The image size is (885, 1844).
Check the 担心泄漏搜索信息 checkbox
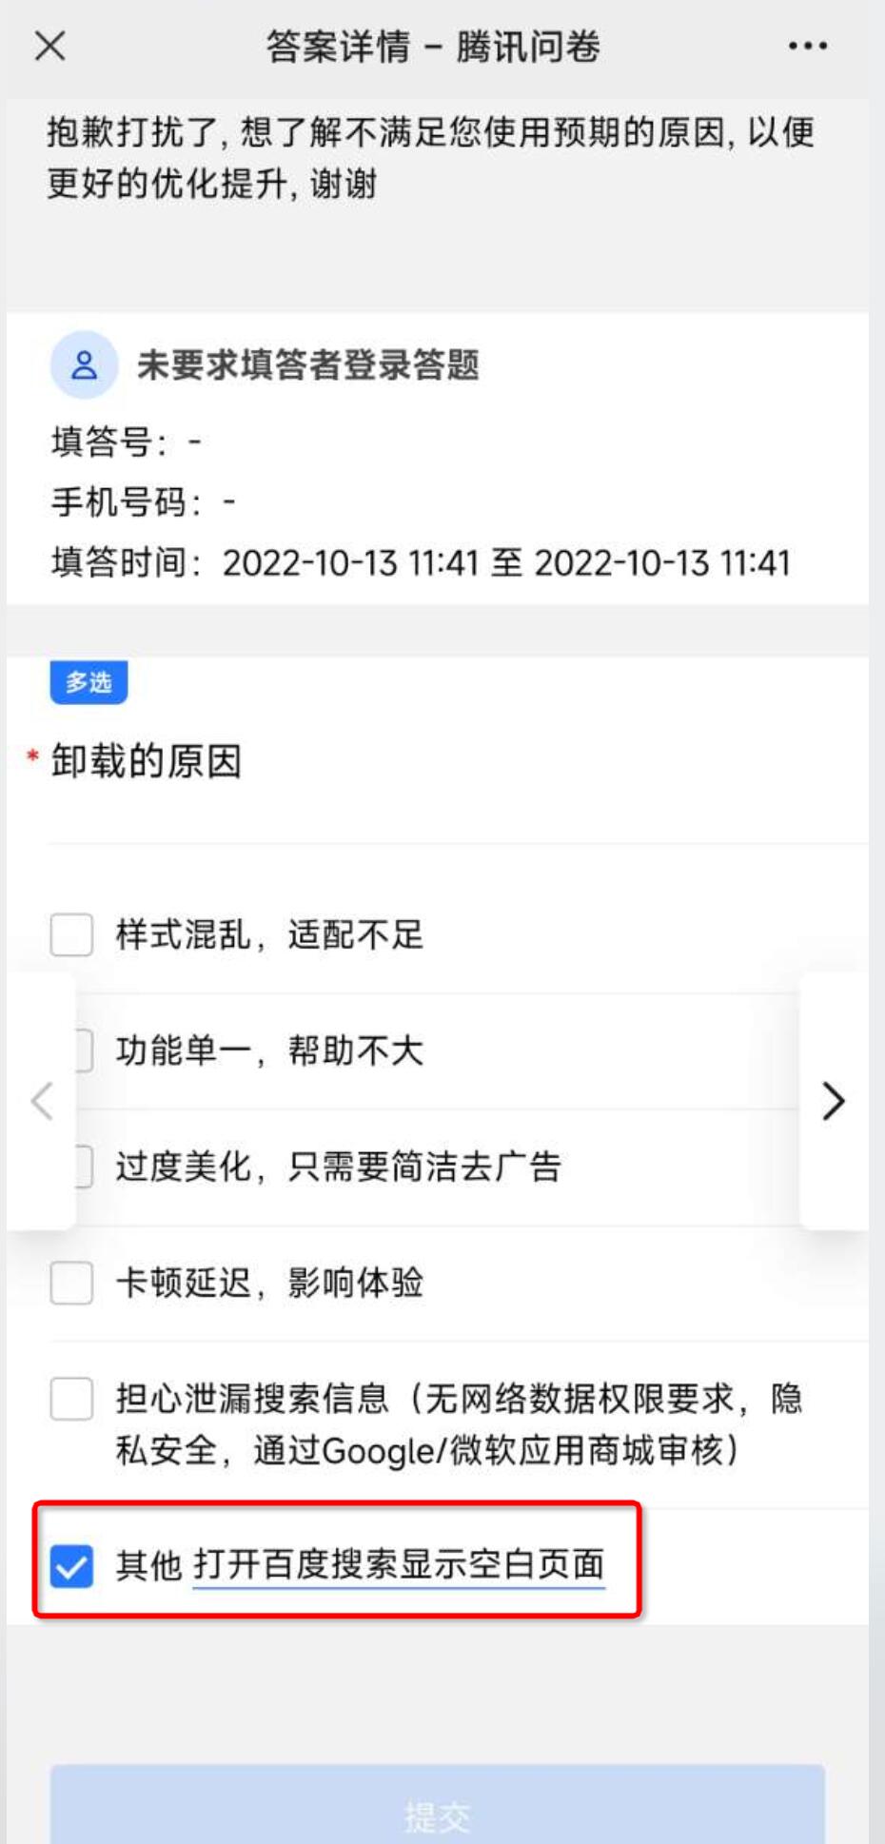(71, 1399)
